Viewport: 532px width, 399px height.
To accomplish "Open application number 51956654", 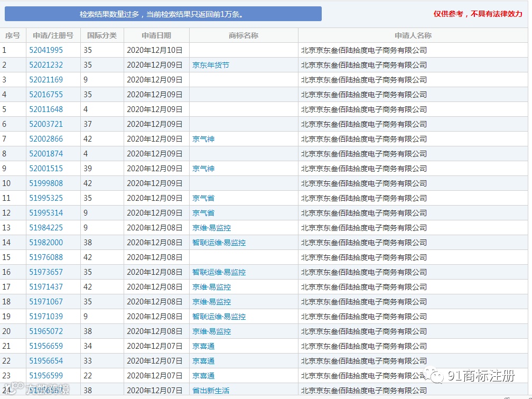I will [46, 361].
